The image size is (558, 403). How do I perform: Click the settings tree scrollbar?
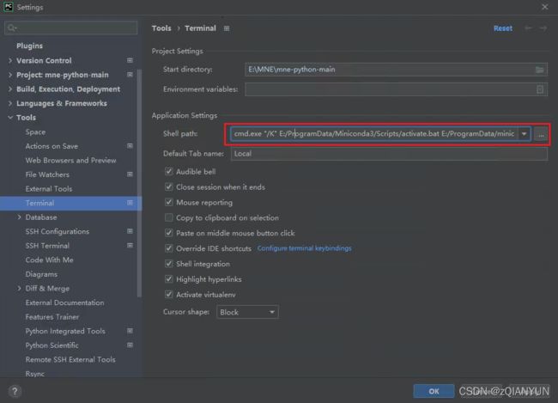pyautogui.click(x=139, y=184)
